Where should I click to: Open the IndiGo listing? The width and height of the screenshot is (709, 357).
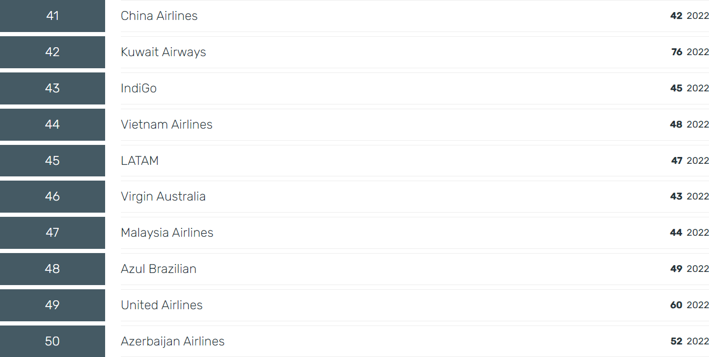(139, 88)
